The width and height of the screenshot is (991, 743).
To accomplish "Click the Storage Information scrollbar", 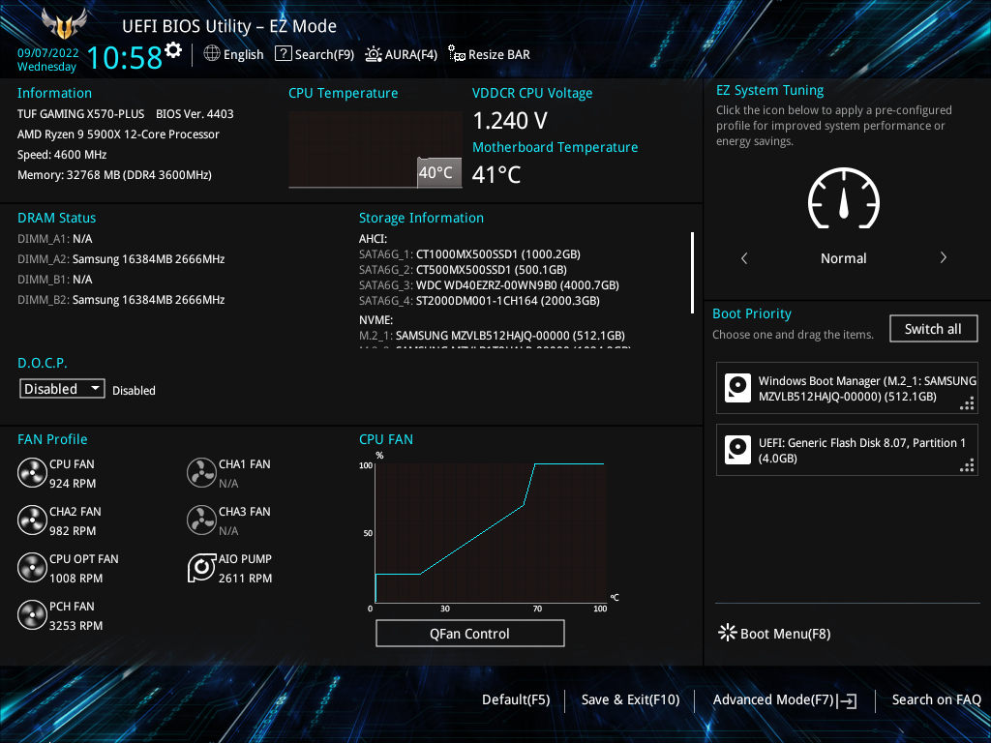I will coord(693,272).
